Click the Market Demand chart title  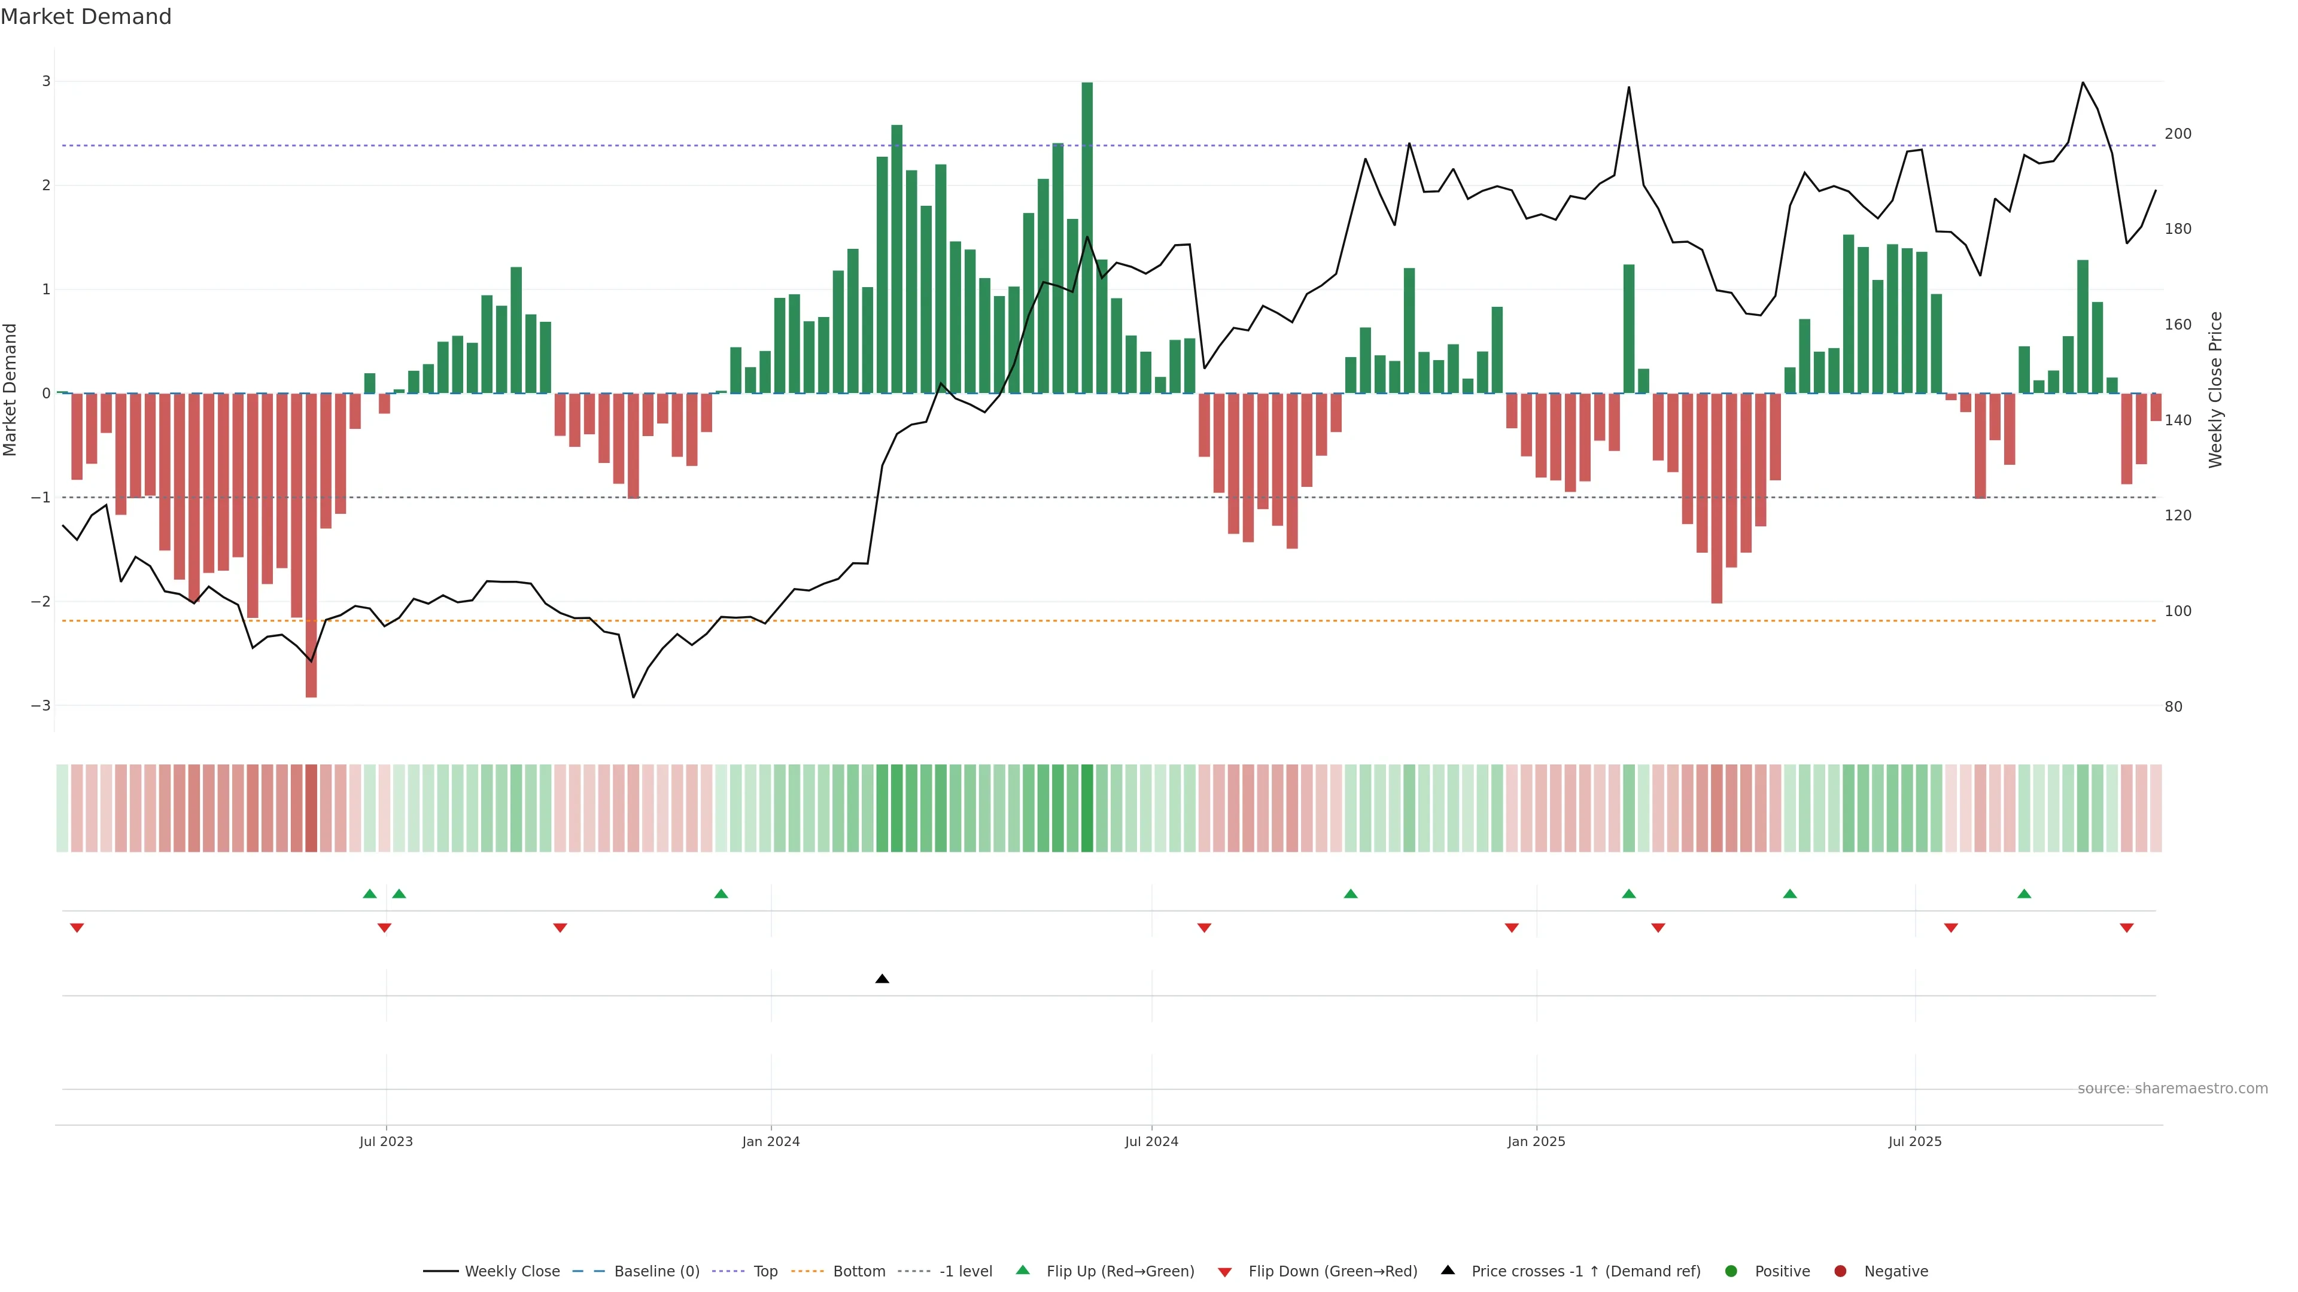click(x=86, y=17)
